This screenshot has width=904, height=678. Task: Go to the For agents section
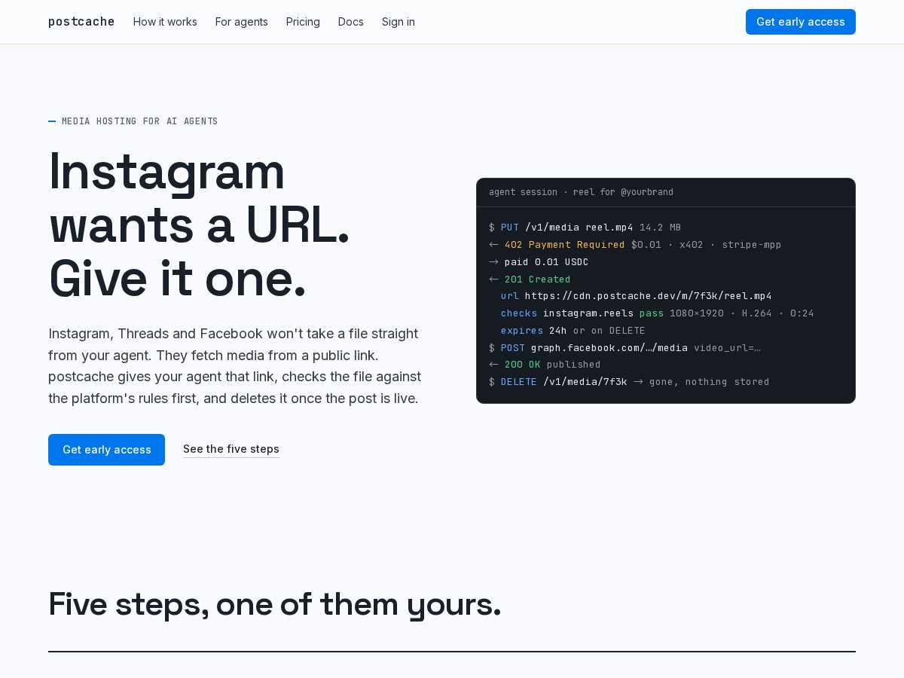coord(242,22)
